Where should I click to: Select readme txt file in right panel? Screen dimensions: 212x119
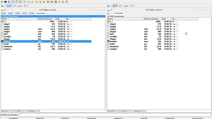[x=152, y=49]
